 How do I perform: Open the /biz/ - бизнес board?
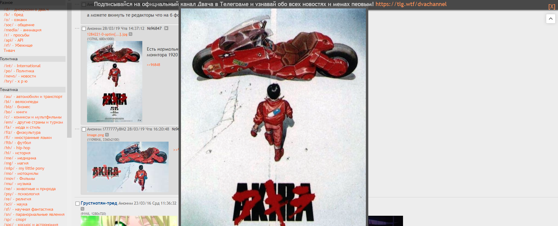pos(17,107)
